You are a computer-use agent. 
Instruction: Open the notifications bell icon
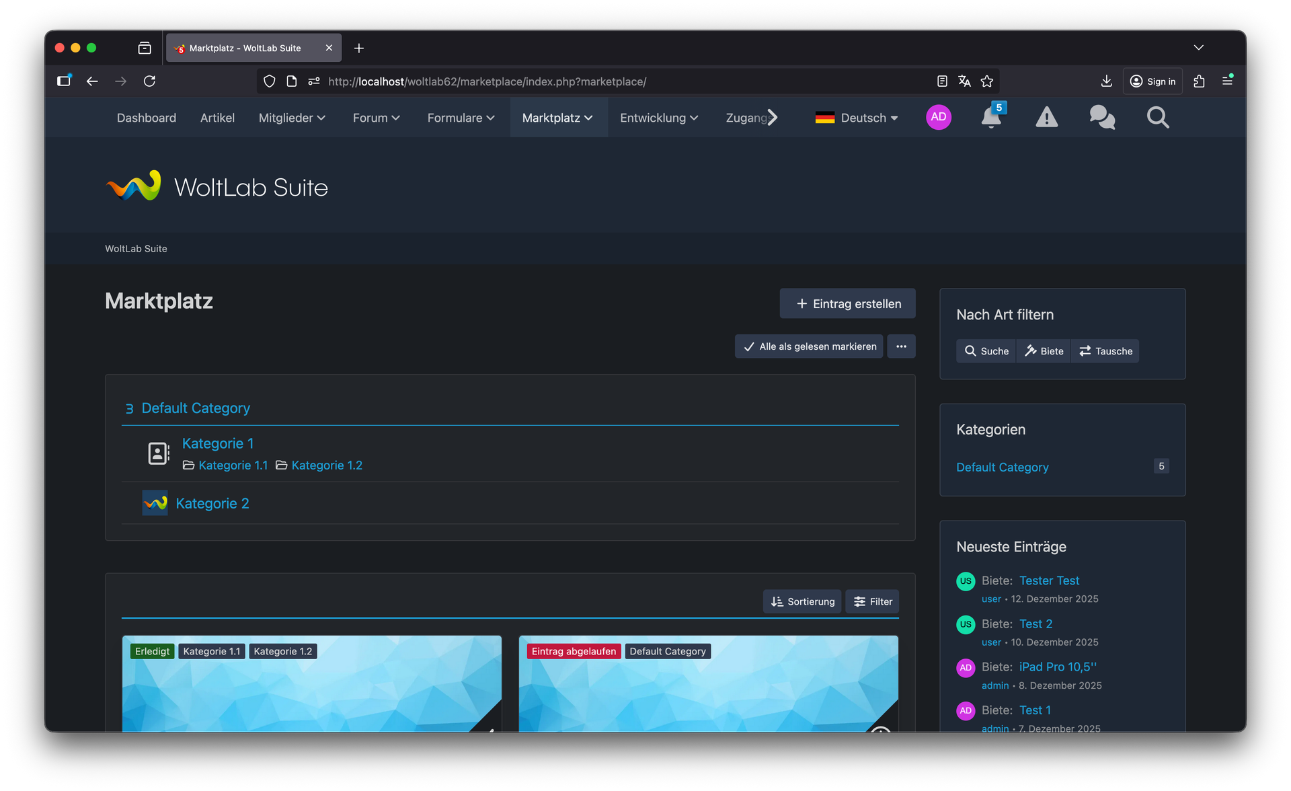click(990, 118)
